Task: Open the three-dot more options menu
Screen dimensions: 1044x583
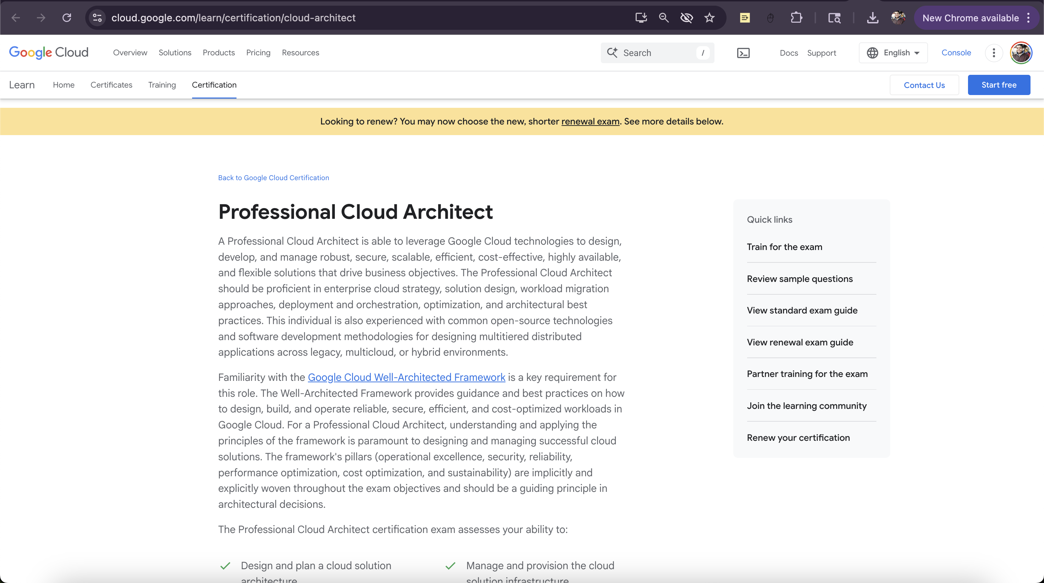Action: pos(994,52)
